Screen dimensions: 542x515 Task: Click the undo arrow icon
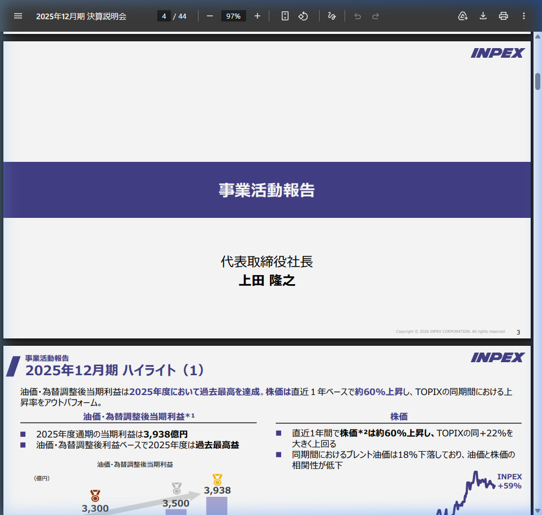click(x=358, y=16)
